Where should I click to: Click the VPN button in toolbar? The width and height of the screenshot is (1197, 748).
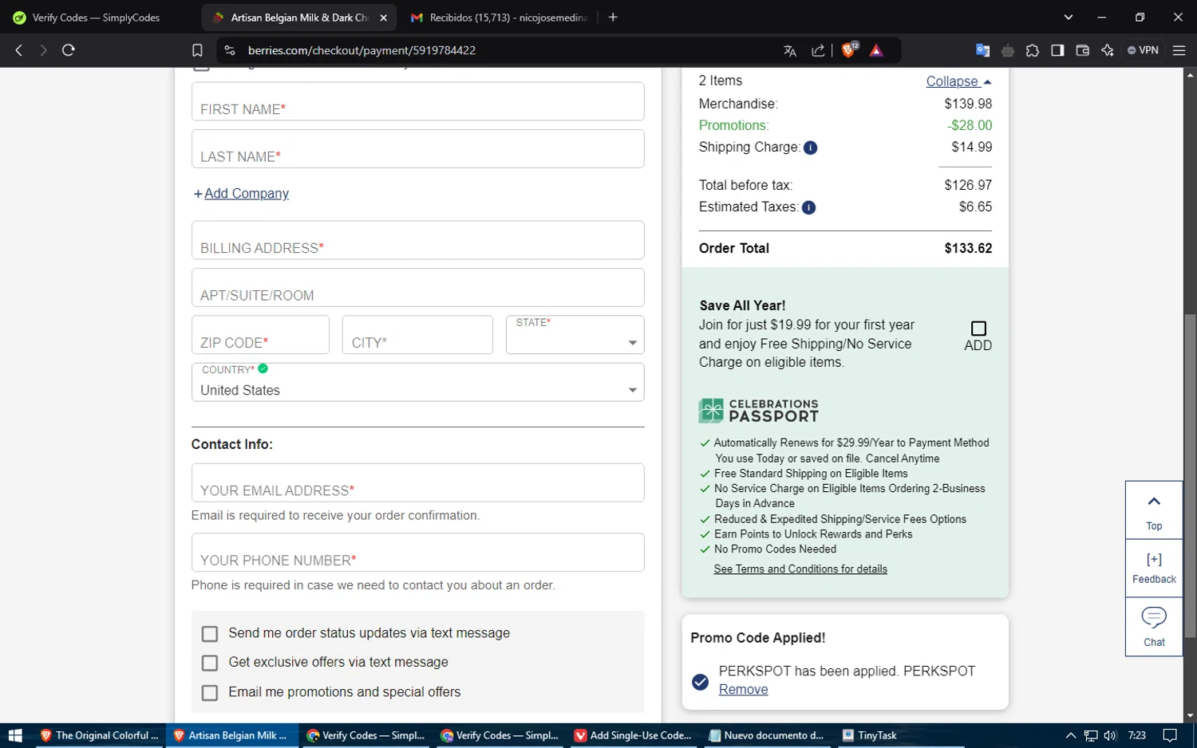[1143, 50]
